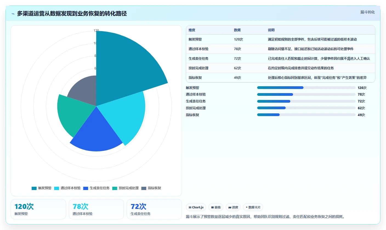Click the icon inside the Chart.js chip

tap(190, 208)
